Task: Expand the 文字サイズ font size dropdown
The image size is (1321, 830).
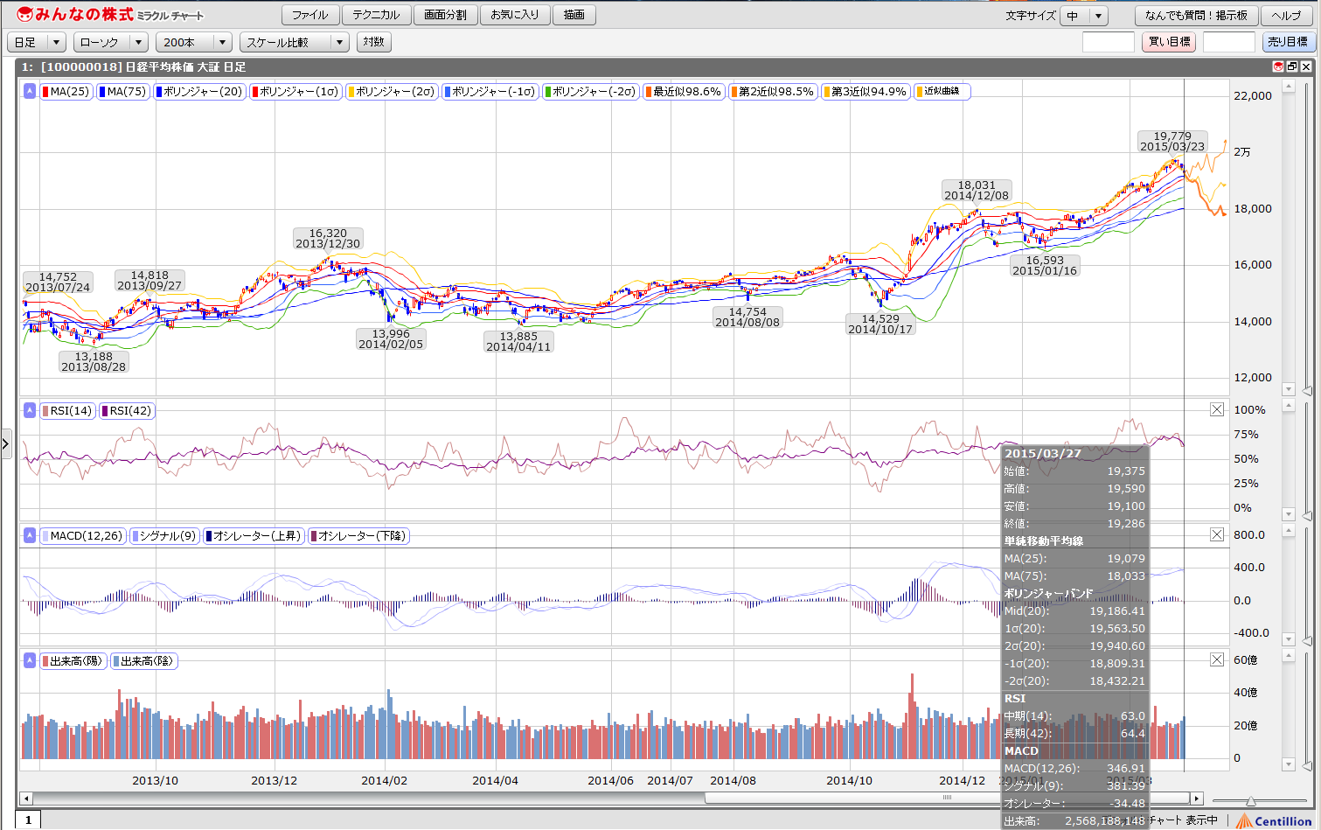Action: (x=1084, y=16)
